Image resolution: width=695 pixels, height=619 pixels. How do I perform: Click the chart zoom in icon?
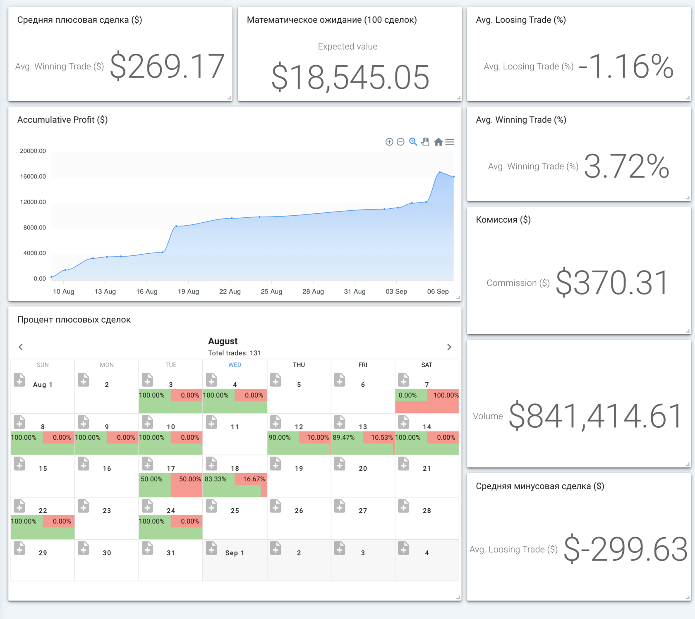tap(389, 142)
